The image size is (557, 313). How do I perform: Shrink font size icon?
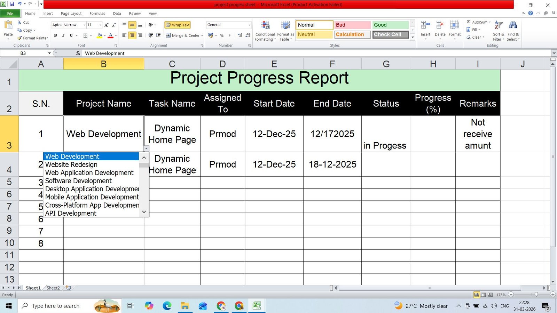(x=114, y=25)
